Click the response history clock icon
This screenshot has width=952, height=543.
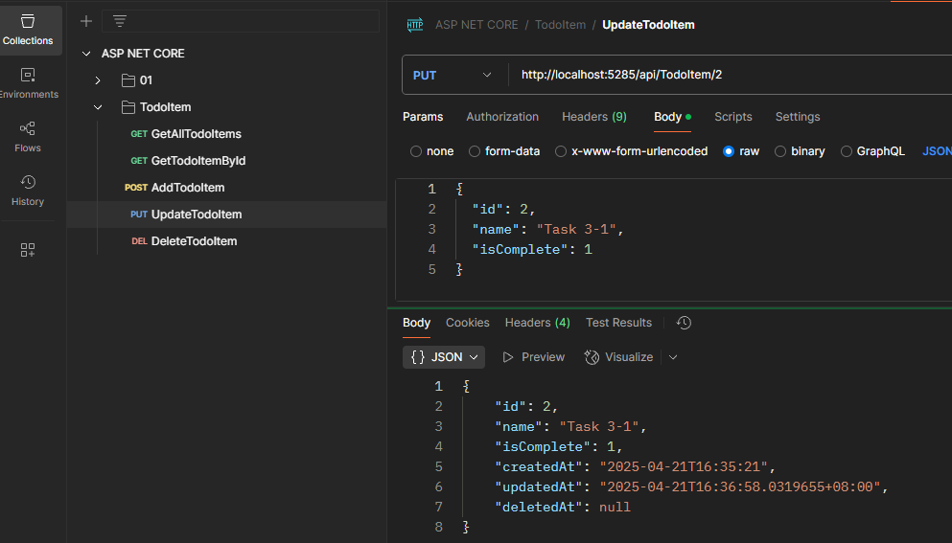click(684, 323)
